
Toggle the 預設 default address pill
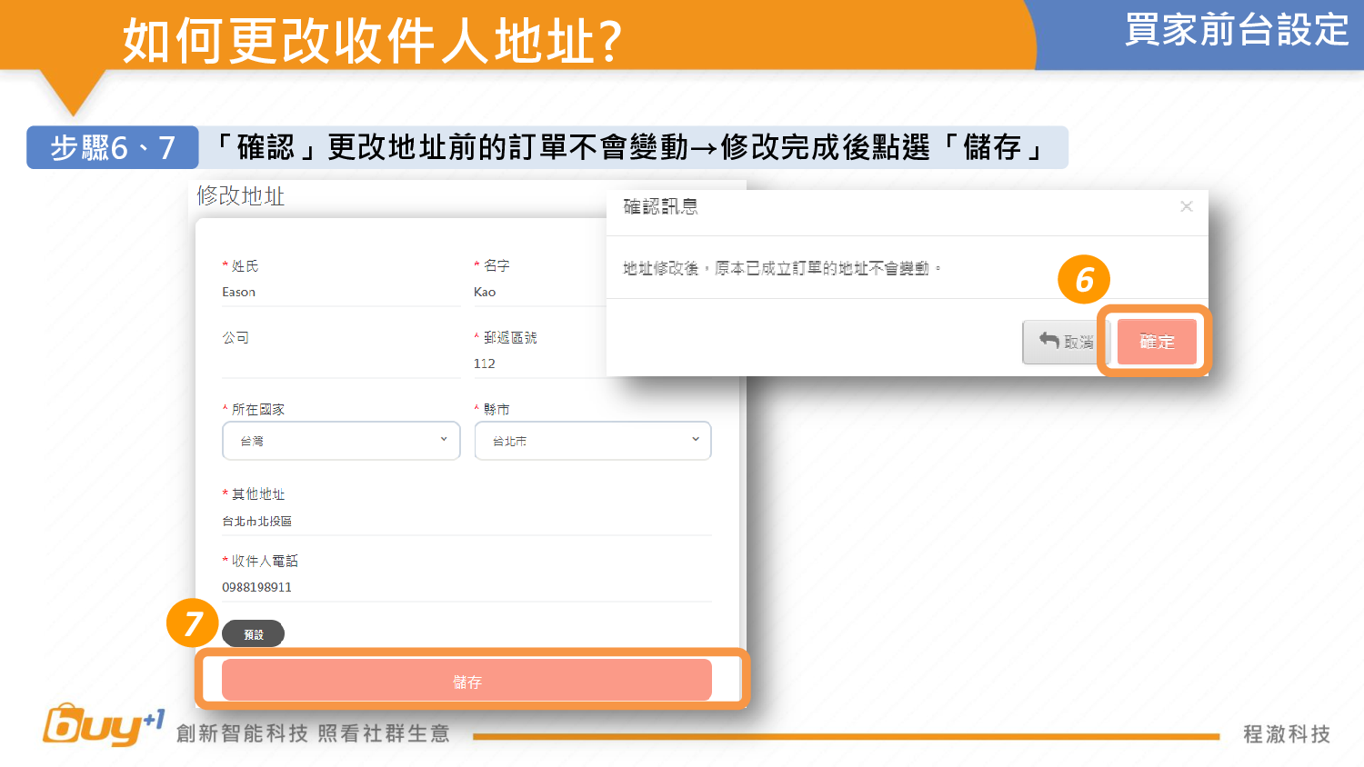253,634
